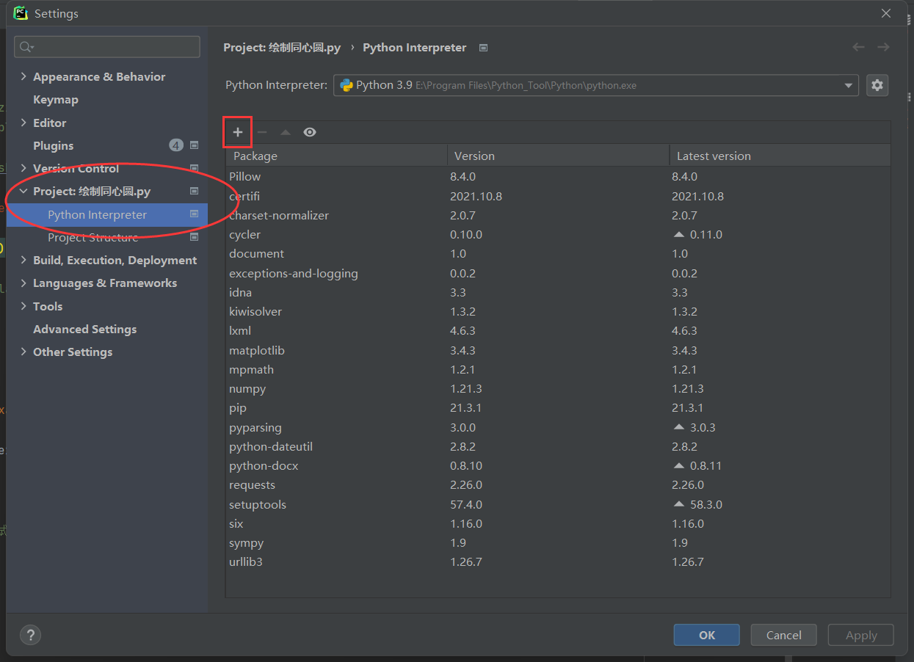Select the lxml package row
Screen dimensions: 914x662
pyautogui.click(x=558, y=331)
